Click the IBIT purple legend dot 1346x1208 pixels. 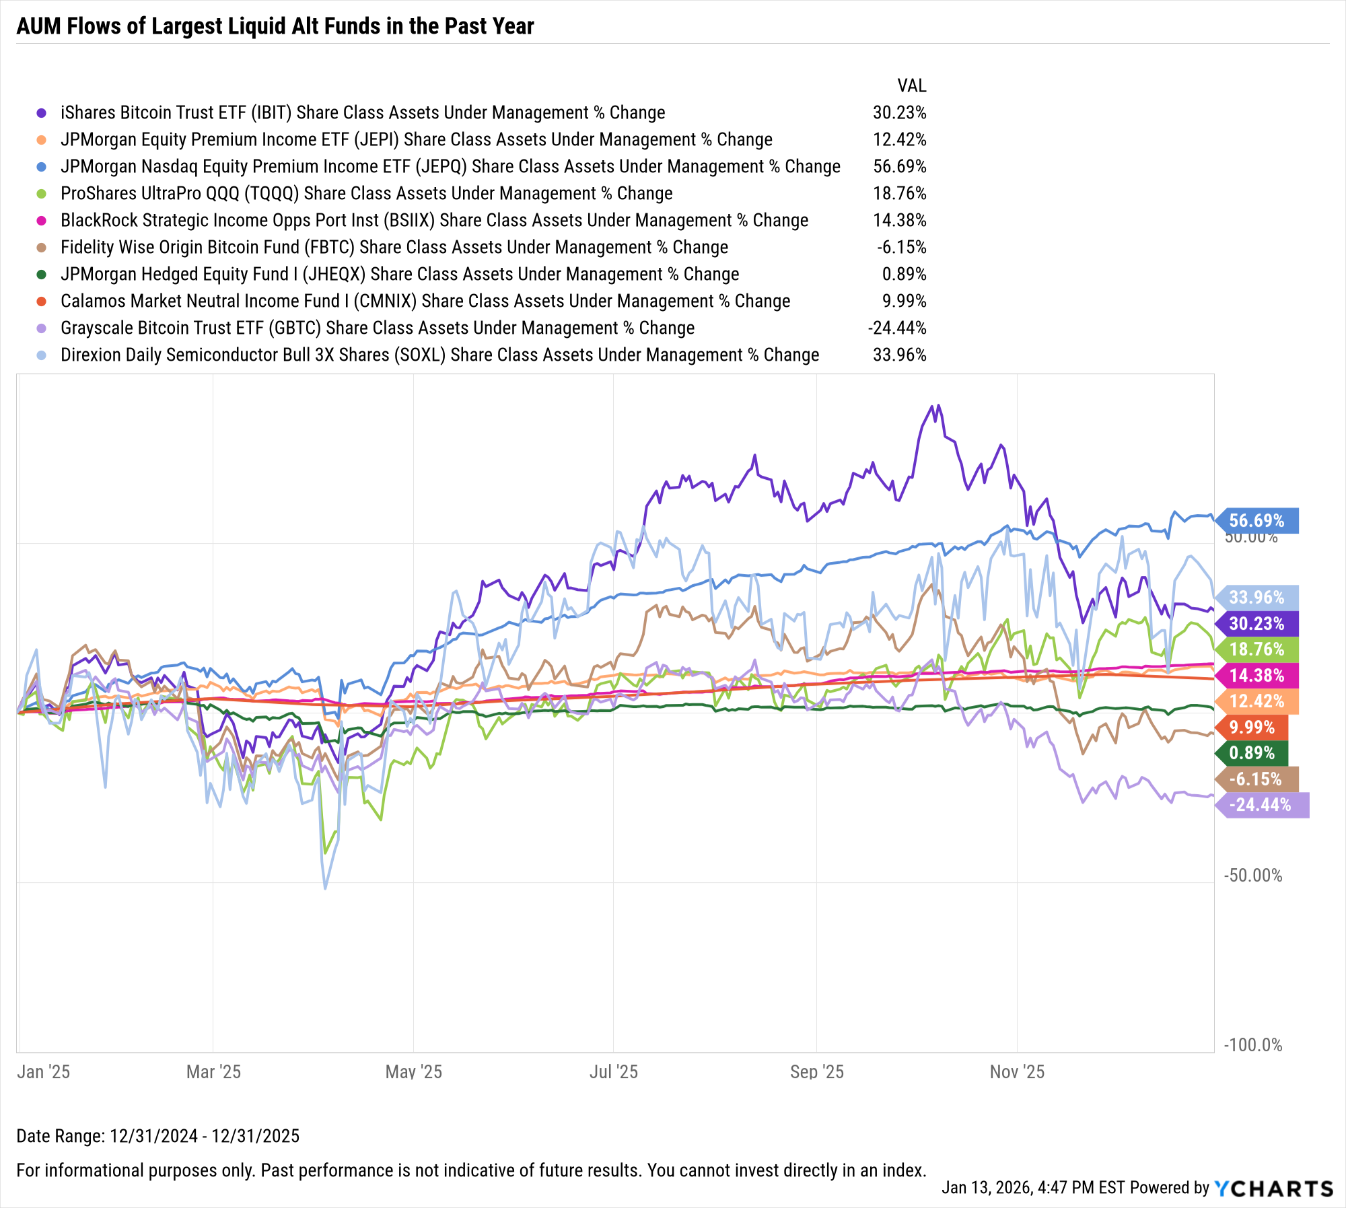(x=42, y=113)
